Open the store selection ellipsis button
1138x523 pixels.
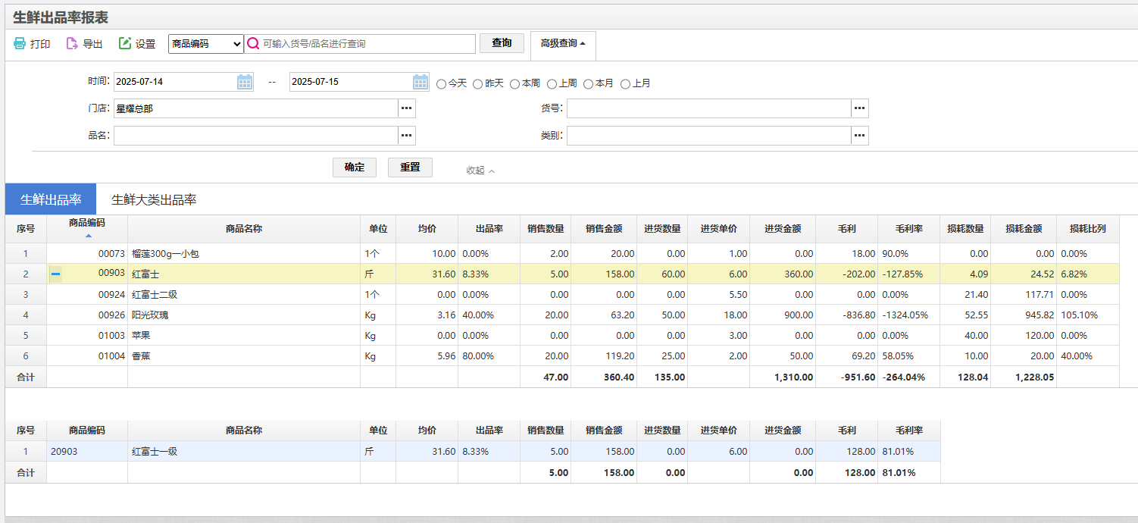[x=407, y=108]
